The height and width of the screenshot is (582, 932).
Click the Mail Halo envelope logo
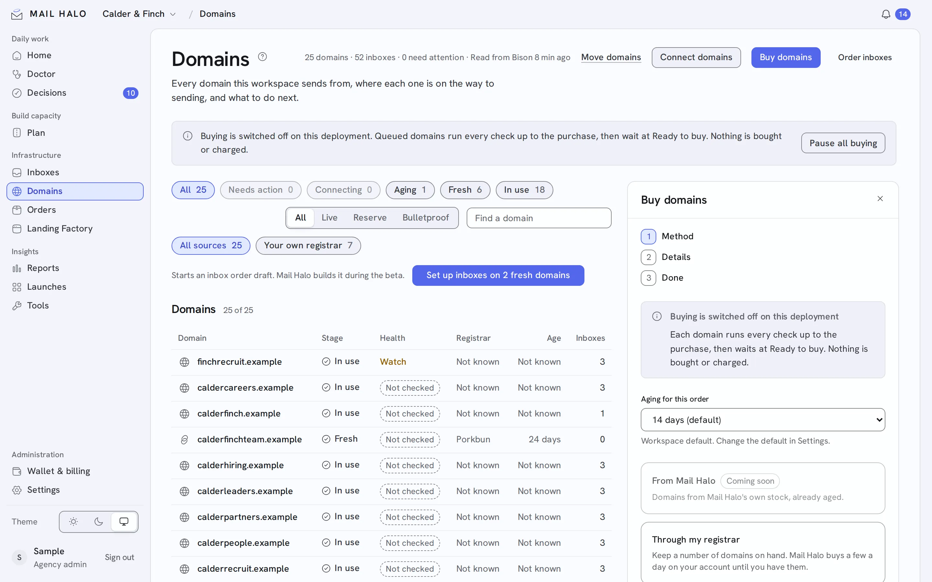pos(17,14)
